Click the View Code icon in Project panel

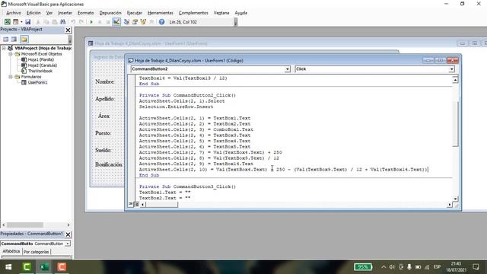(x=6, y=39)
